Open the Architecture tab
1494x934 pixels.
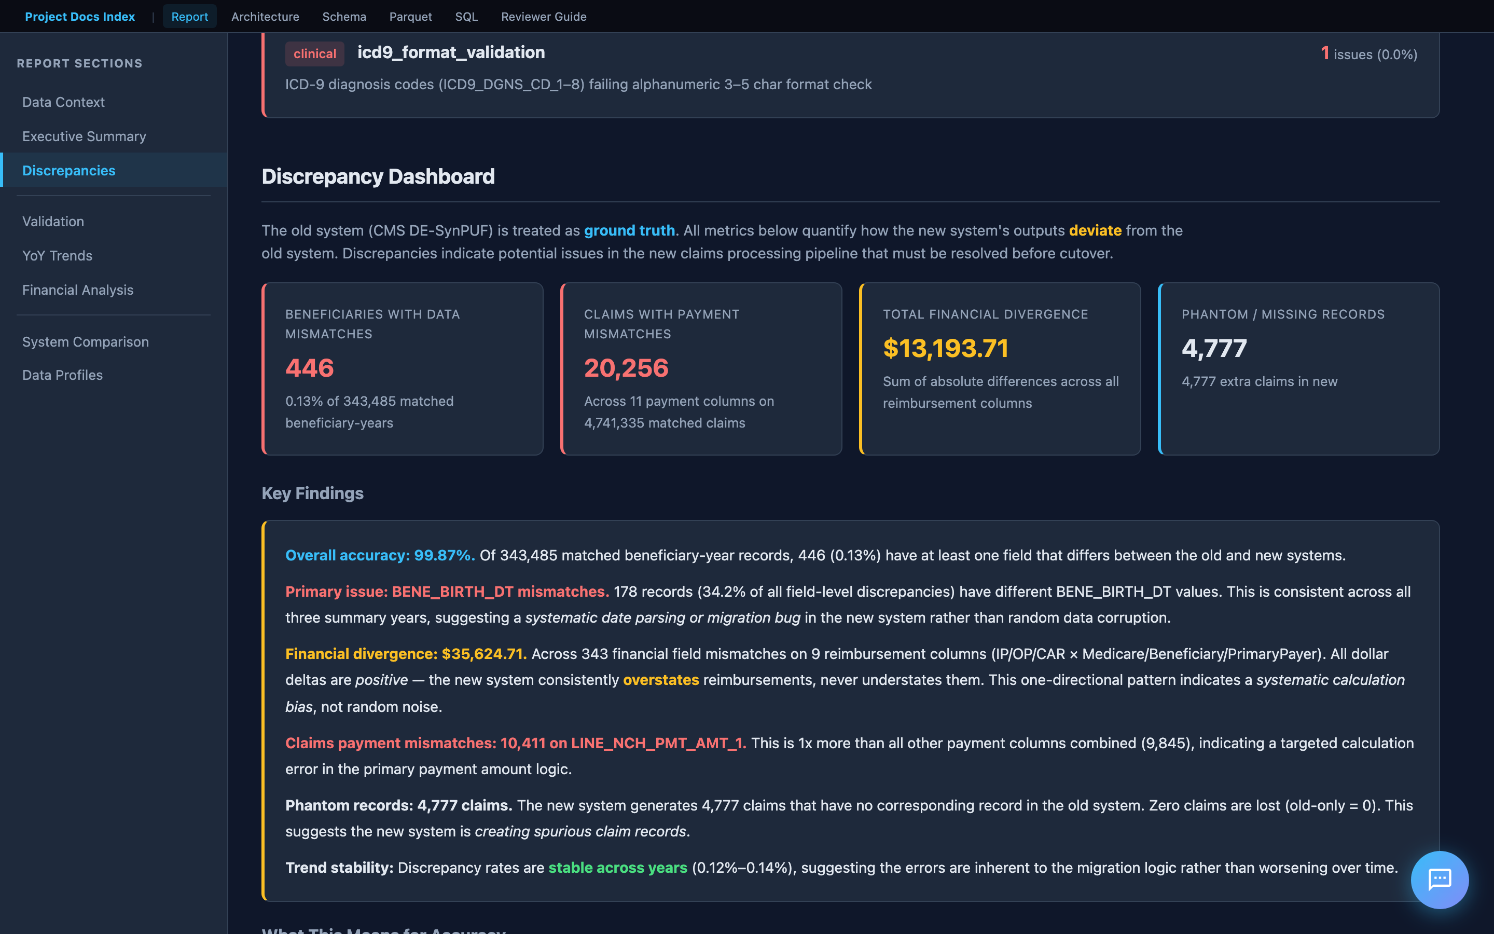tap(265, 17)
